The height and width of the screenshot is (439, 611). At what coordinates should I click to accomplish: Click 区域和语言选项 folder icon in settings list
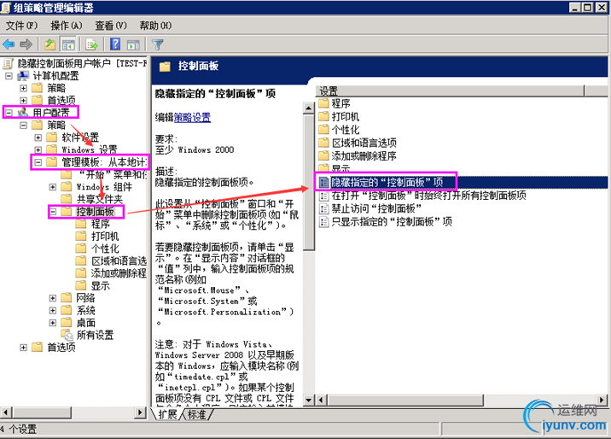[323, 143]
